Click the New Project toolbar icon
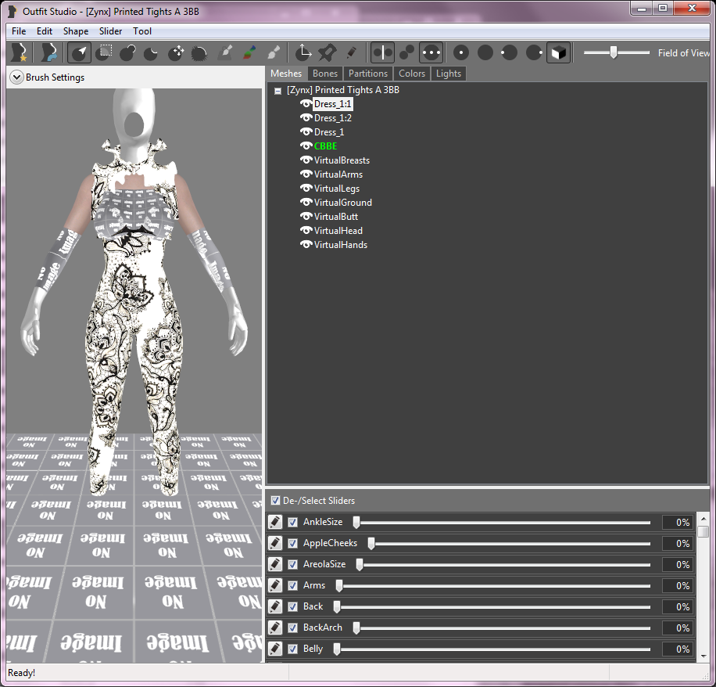The height and width of the screenshot is (687, 716). click(x=20, y=52)
